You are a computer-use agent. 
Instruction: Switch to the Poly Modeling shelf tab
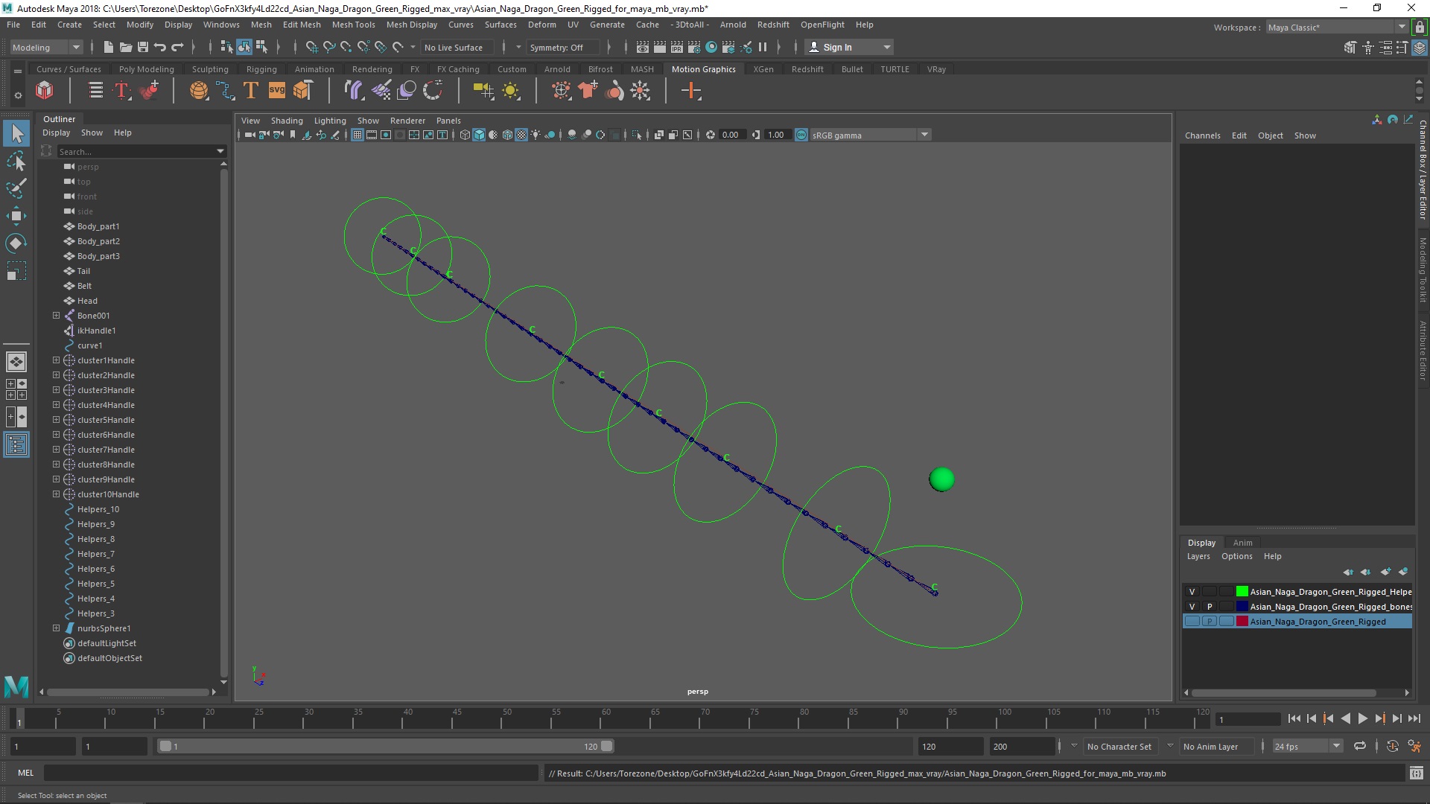[147, 69]
